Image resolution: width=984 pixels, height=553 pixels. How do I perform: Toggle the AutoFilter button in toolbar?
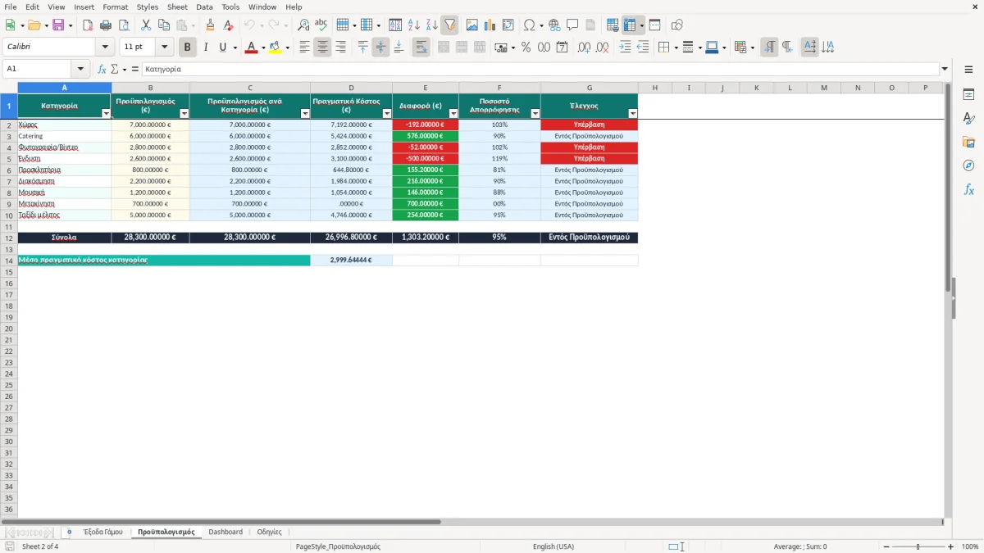pos(450,25)
